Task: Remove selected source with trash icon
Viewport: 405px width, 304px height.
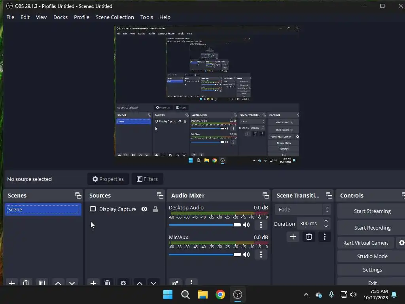Action: point(107,283)
